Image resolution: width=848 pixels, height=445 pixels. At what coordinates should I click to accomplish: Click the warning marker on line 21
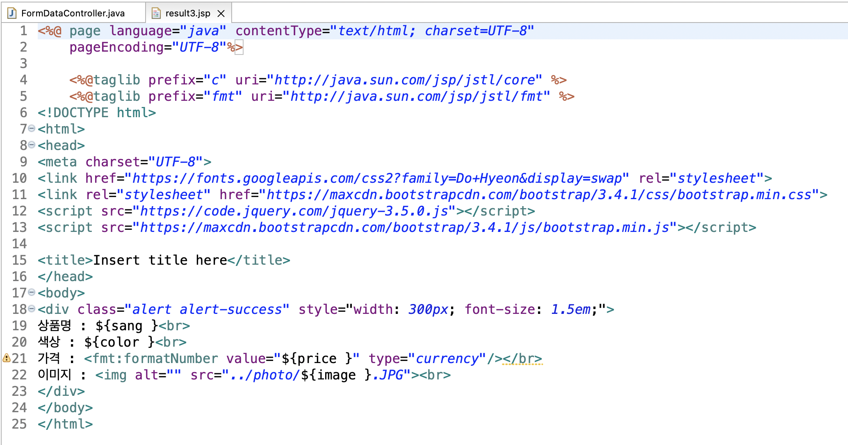(6, 358)
